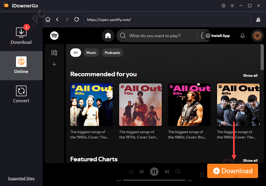
Task: Toggle repeat mode
Action: pos(178,172)
